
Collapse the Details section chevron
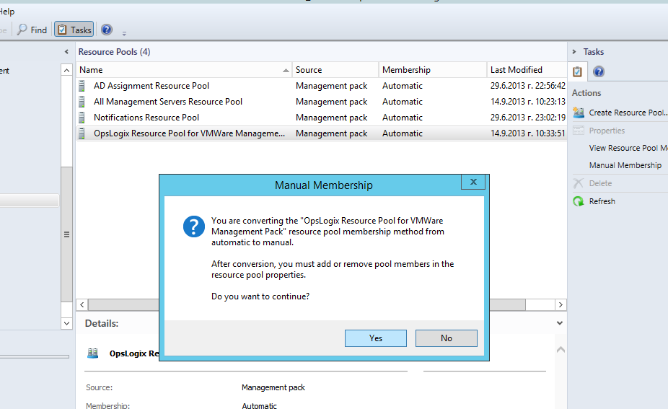[560, 324]
